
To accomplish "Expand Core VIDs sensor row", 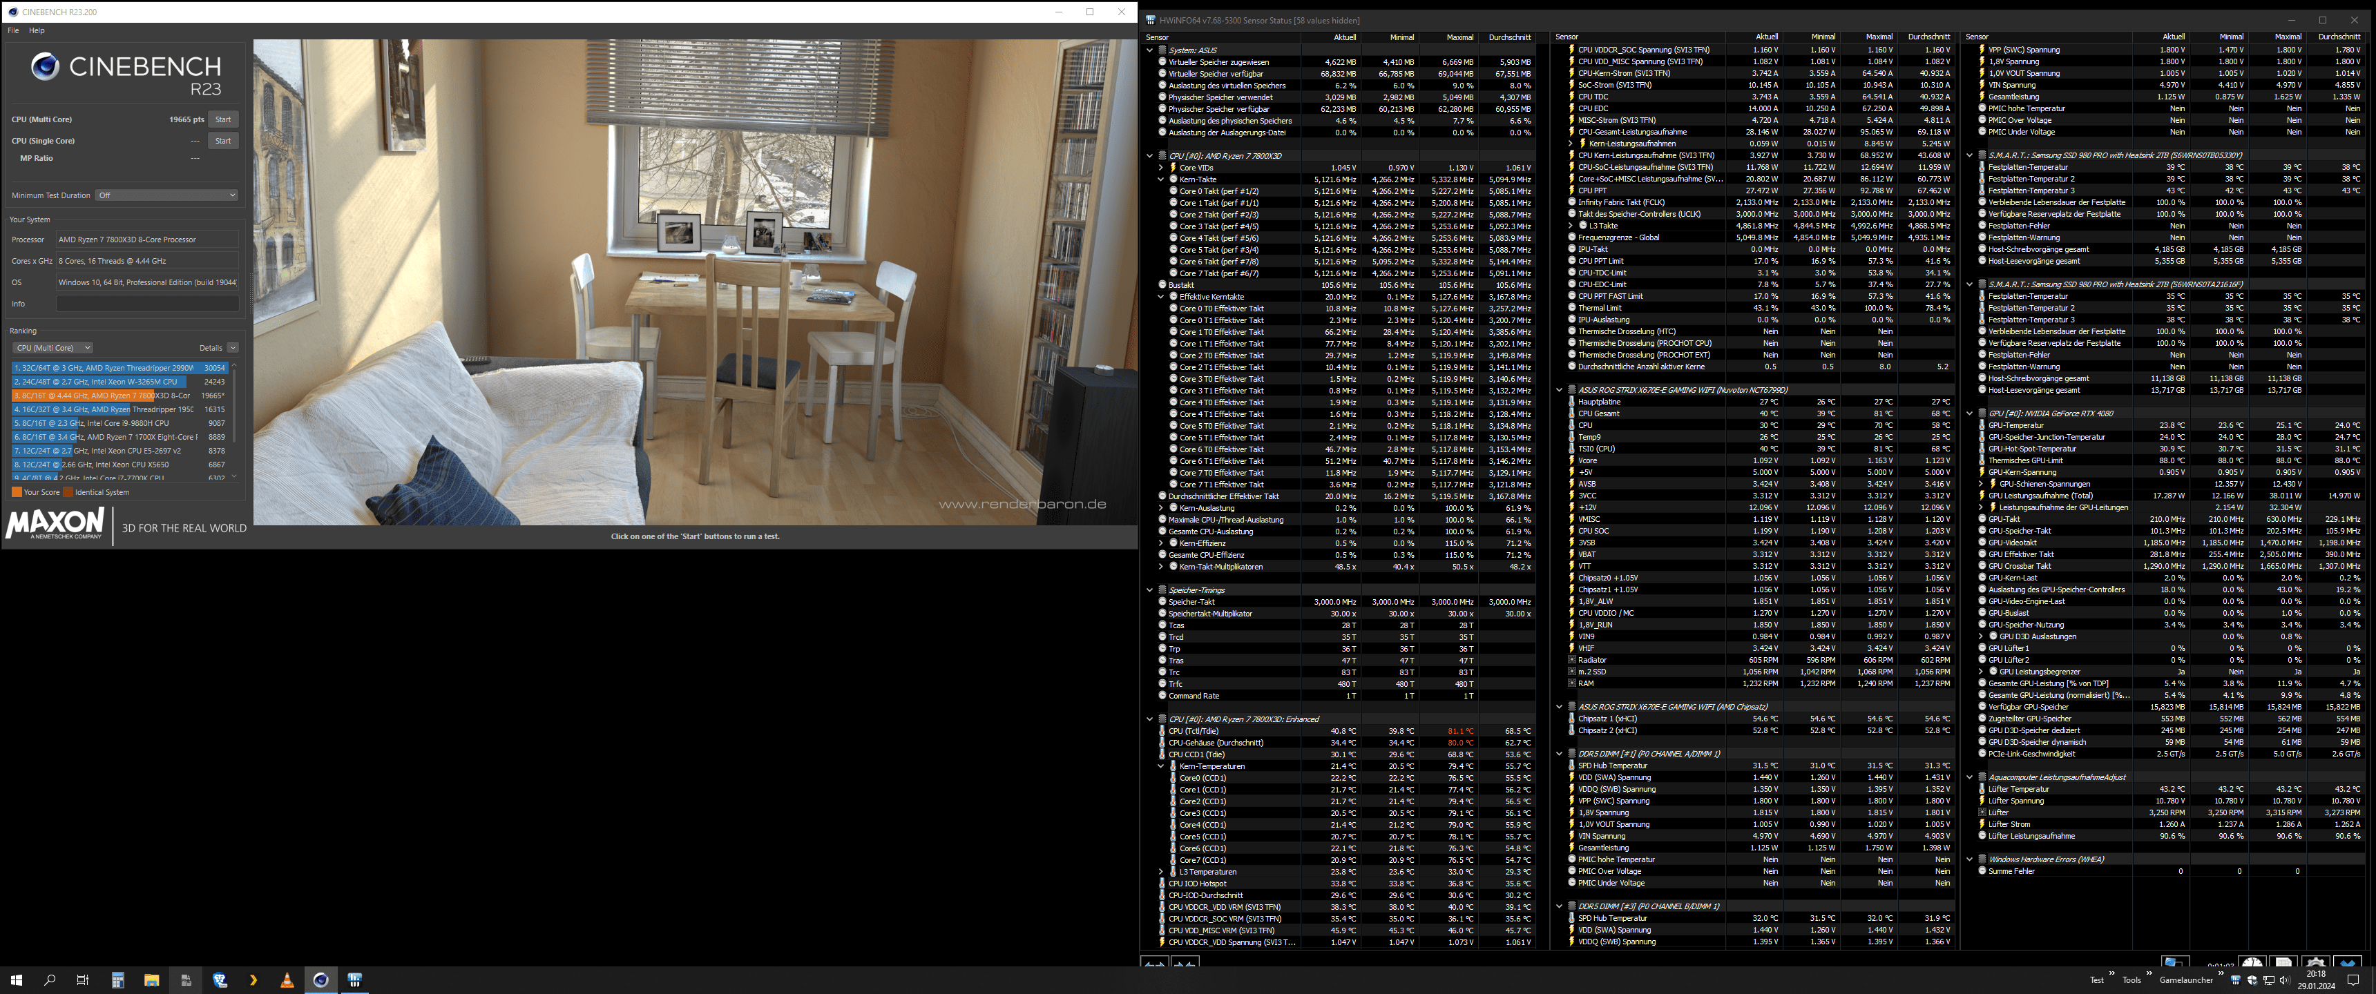I will pos(1161,168).
